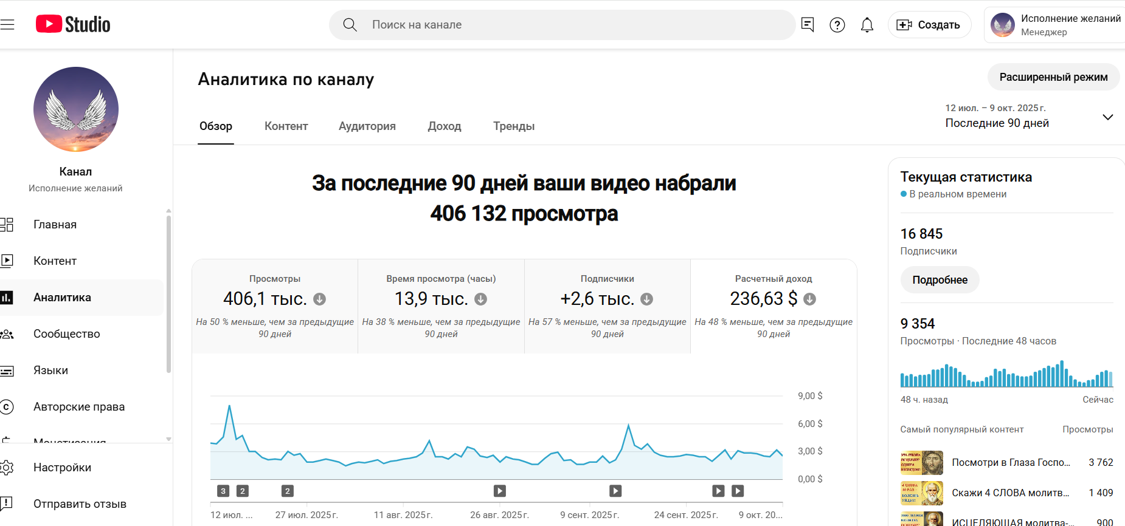Open the comments feed icon in header
Image resolution: width=1125 pixels, height=526 pixels.
[x=808, y=24]
